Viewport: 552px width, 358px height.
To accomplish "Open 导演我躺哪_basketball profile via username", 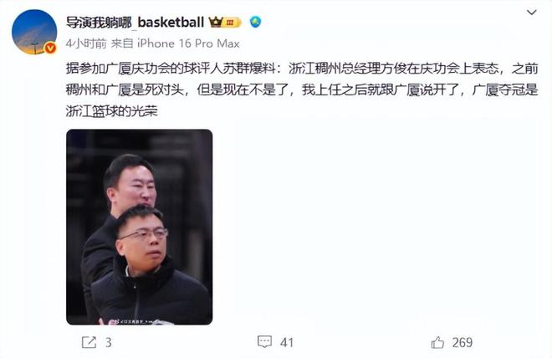I will click(x=135, y=23).
